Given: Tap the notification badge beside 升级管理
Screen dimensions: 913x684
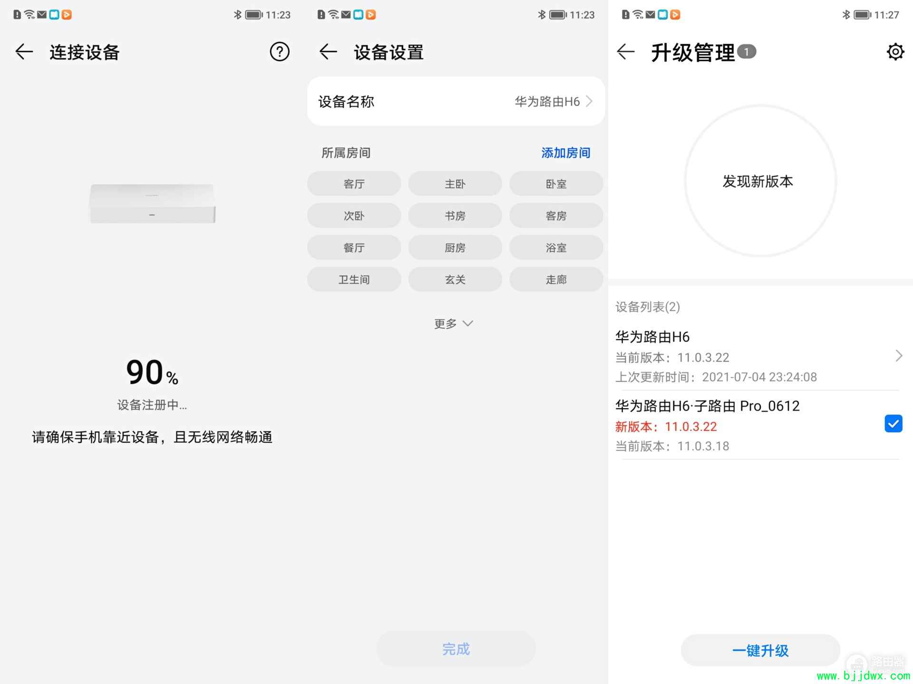Looking at the screenshot, I should (x=747, y=52).
